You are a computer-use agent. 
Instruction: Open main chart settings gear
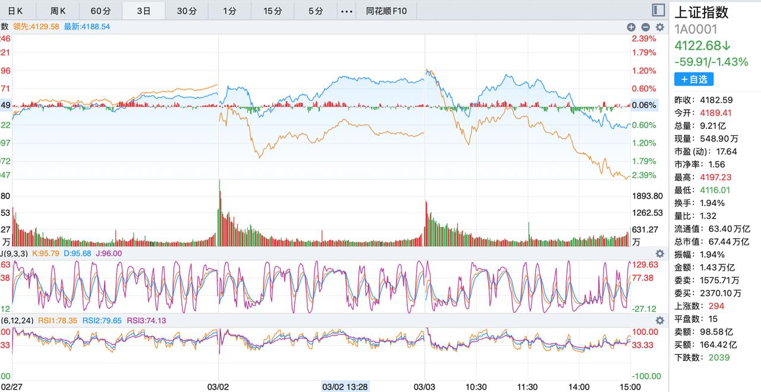click(659, 27)
